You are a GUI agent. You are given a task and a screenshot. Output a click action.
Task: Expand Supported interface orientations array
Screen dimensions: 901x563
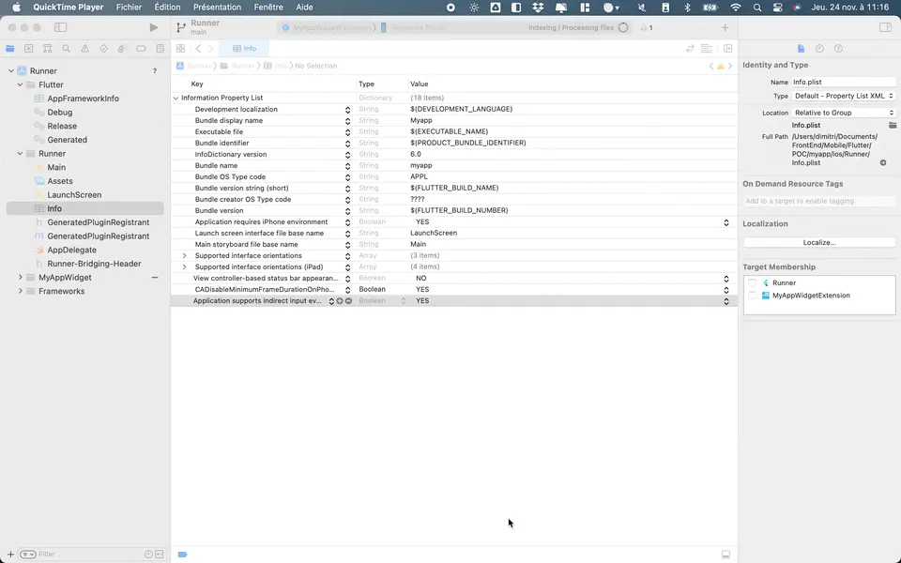[x=185, y=255]
